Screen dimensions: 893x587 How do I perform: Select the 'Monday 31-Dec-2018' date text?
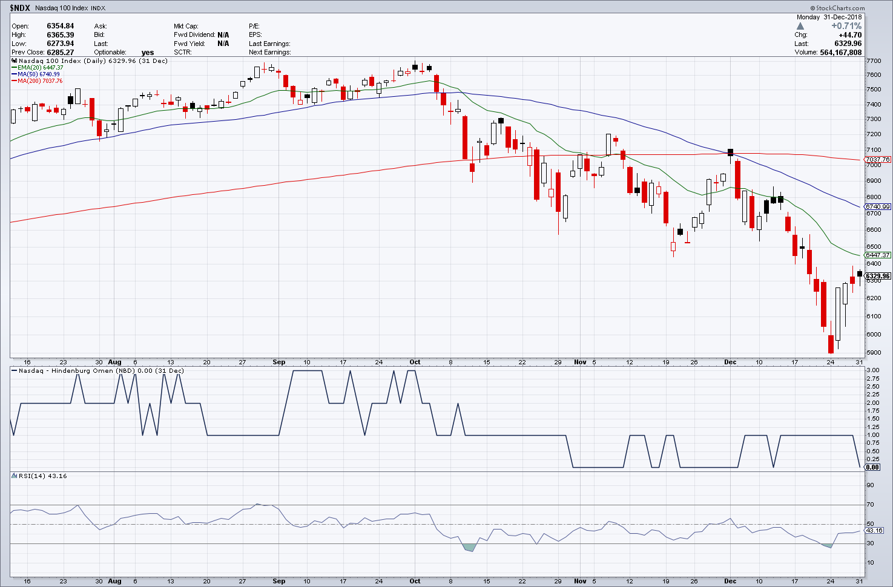click(x=829, y=17)
